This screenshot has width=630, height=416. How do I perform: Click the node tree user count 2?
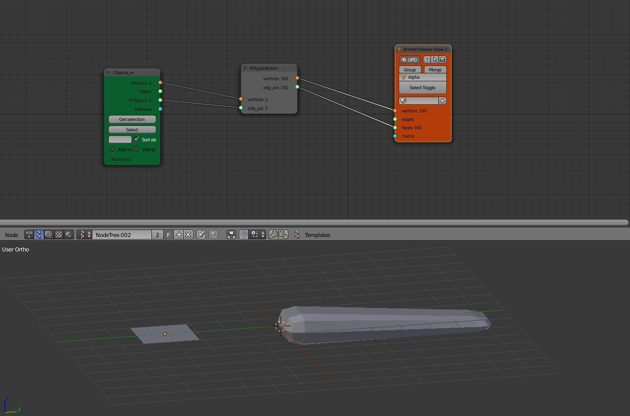pyautogui.click(x=157, y=235)
